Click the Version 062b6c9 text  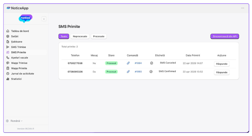(26, 129)
